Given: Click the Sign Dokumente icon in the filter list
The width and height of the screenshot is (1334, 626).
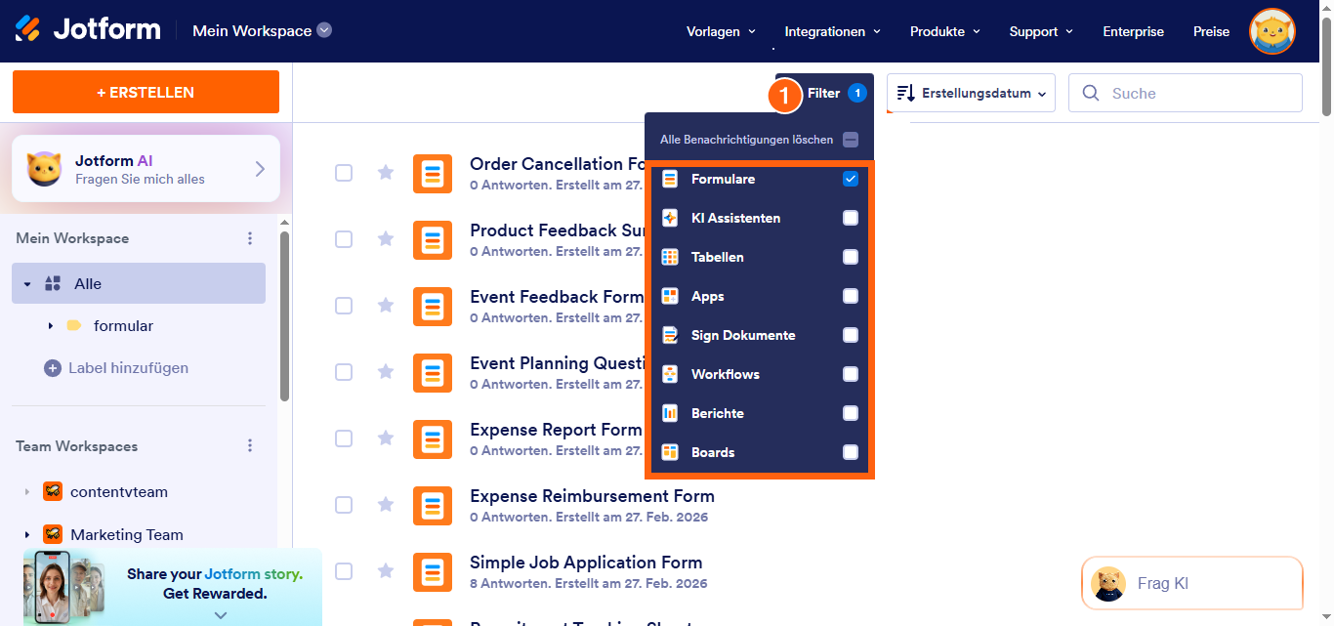Looking at the screenshot, I should click(x=670, y=334).
